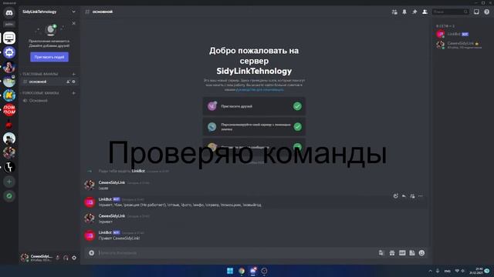
Task: Open user settings gear icon
Action: click(74, 258)
